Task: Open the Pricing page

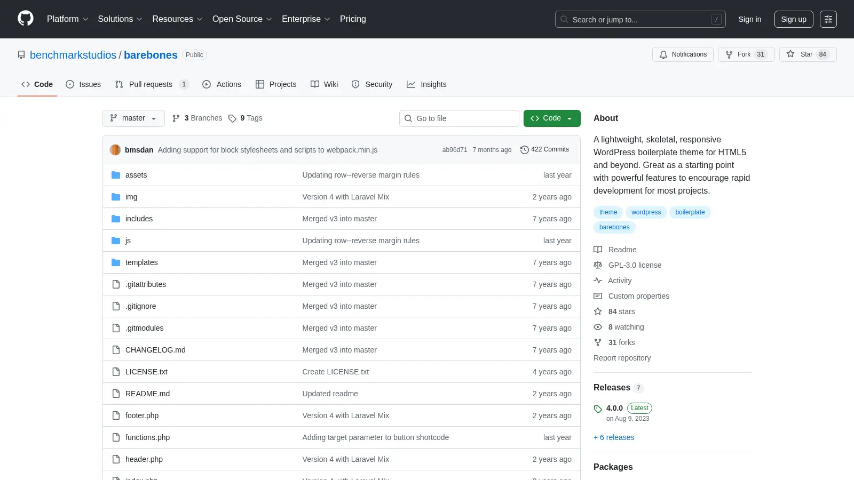Action: click(353, 19)
